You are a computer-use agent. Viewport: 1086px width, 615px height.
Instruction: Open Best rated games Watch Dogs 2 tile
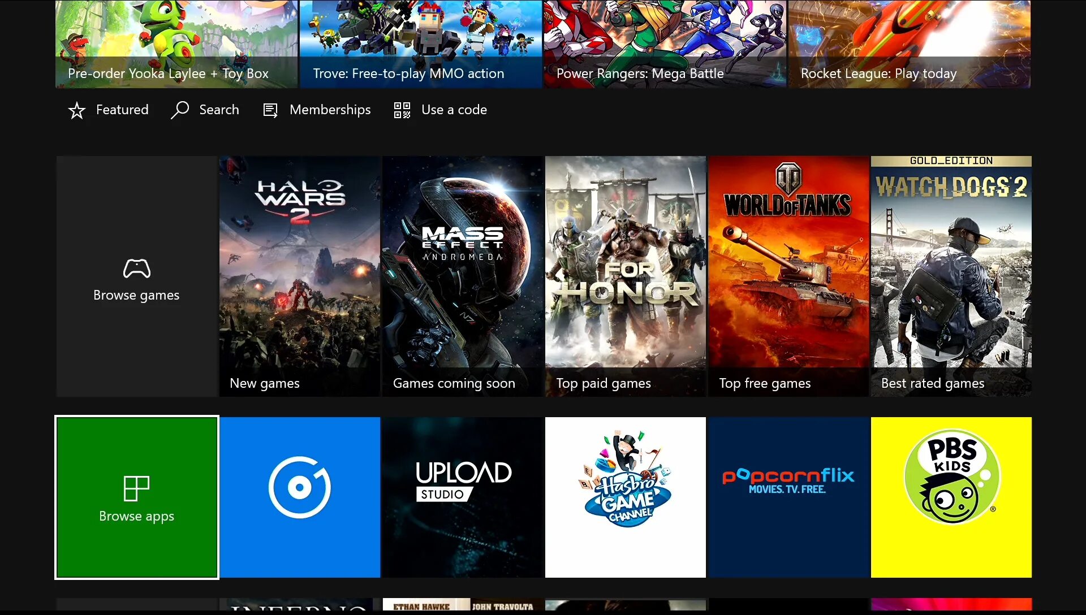pos(951,276)
